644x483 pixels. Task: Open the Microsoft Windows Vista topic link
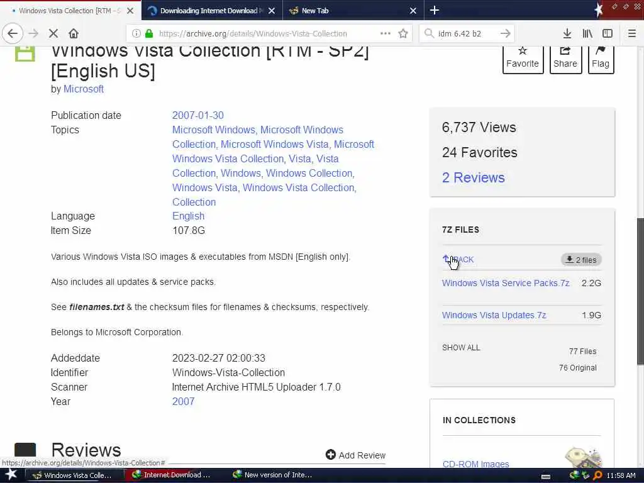pyautogui.click(x=275, y=145)
